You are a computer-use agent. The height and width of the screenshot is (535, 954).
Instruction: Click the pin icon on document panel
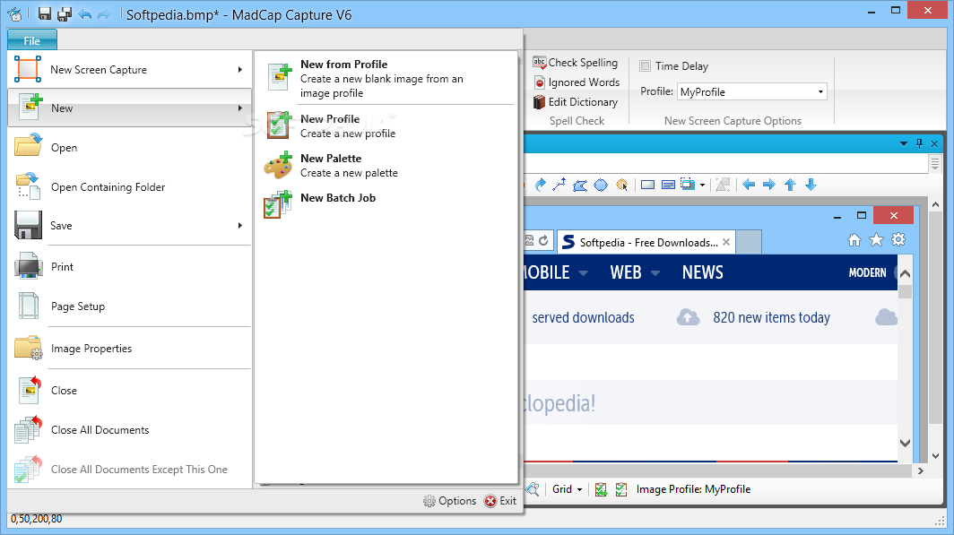[x=919, y=143]
